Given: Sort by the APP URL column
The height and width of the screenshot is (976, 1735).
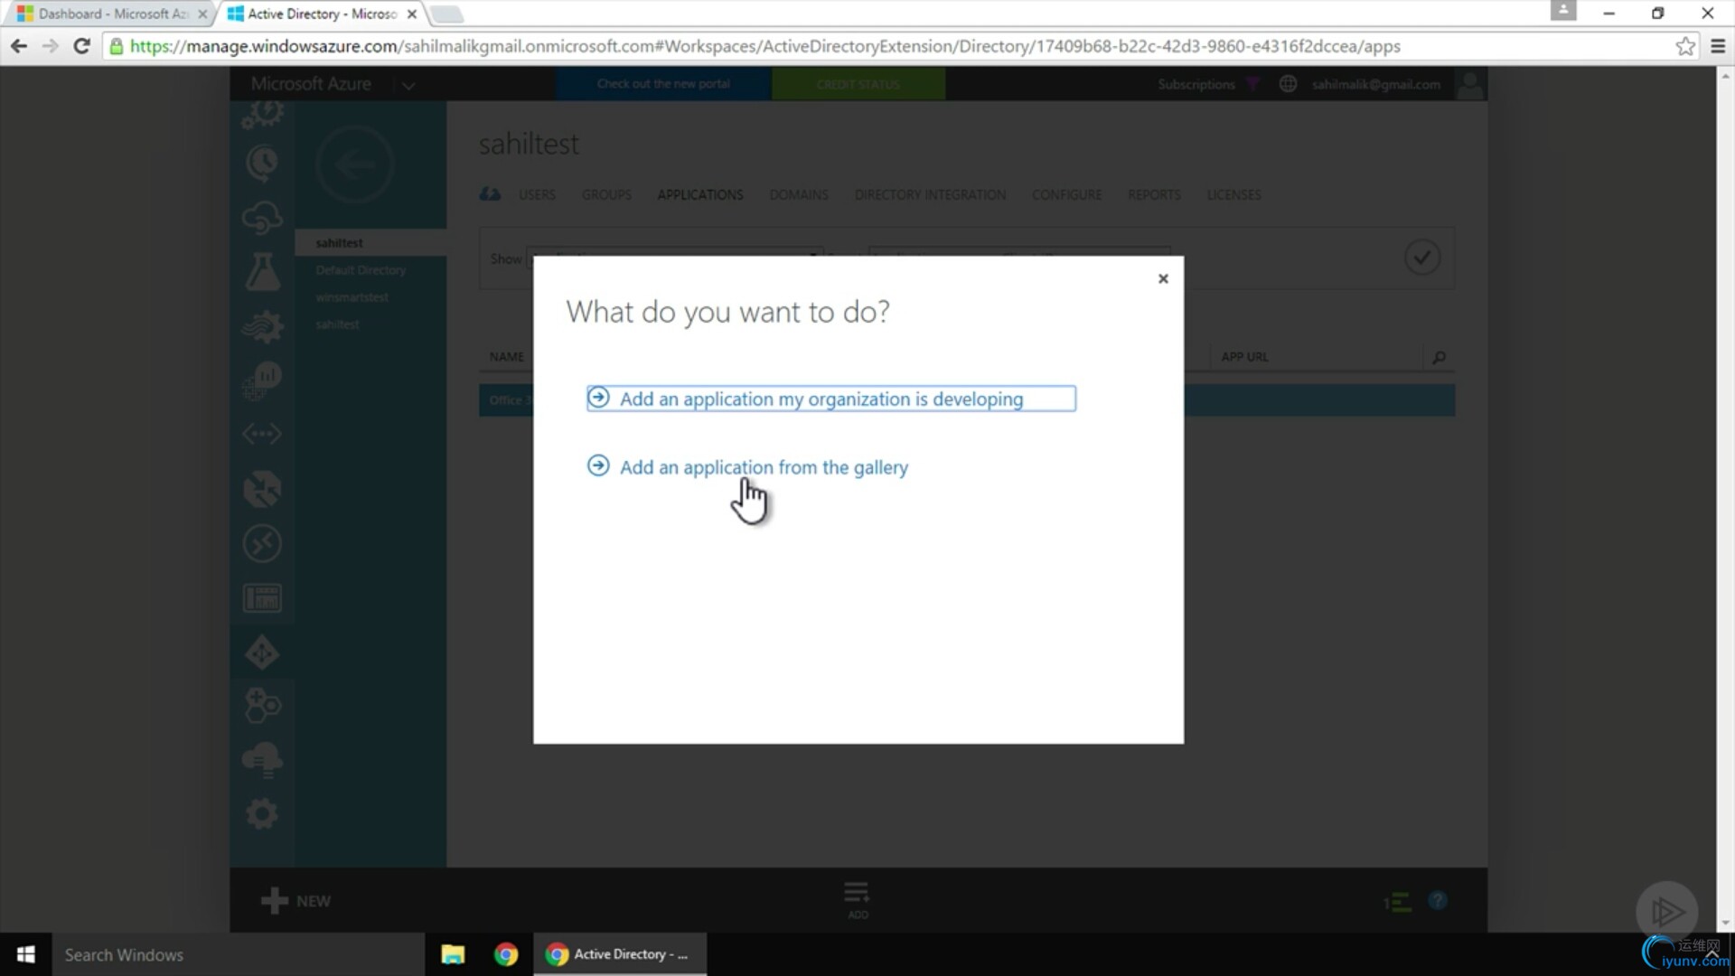Looking at the screenshot, I should pyautogui.click(x=1244, y=357).
